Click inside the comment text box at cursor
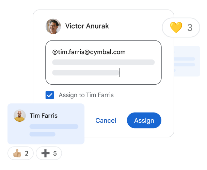Viewport: 207px width, 170px height. [120, 72]
